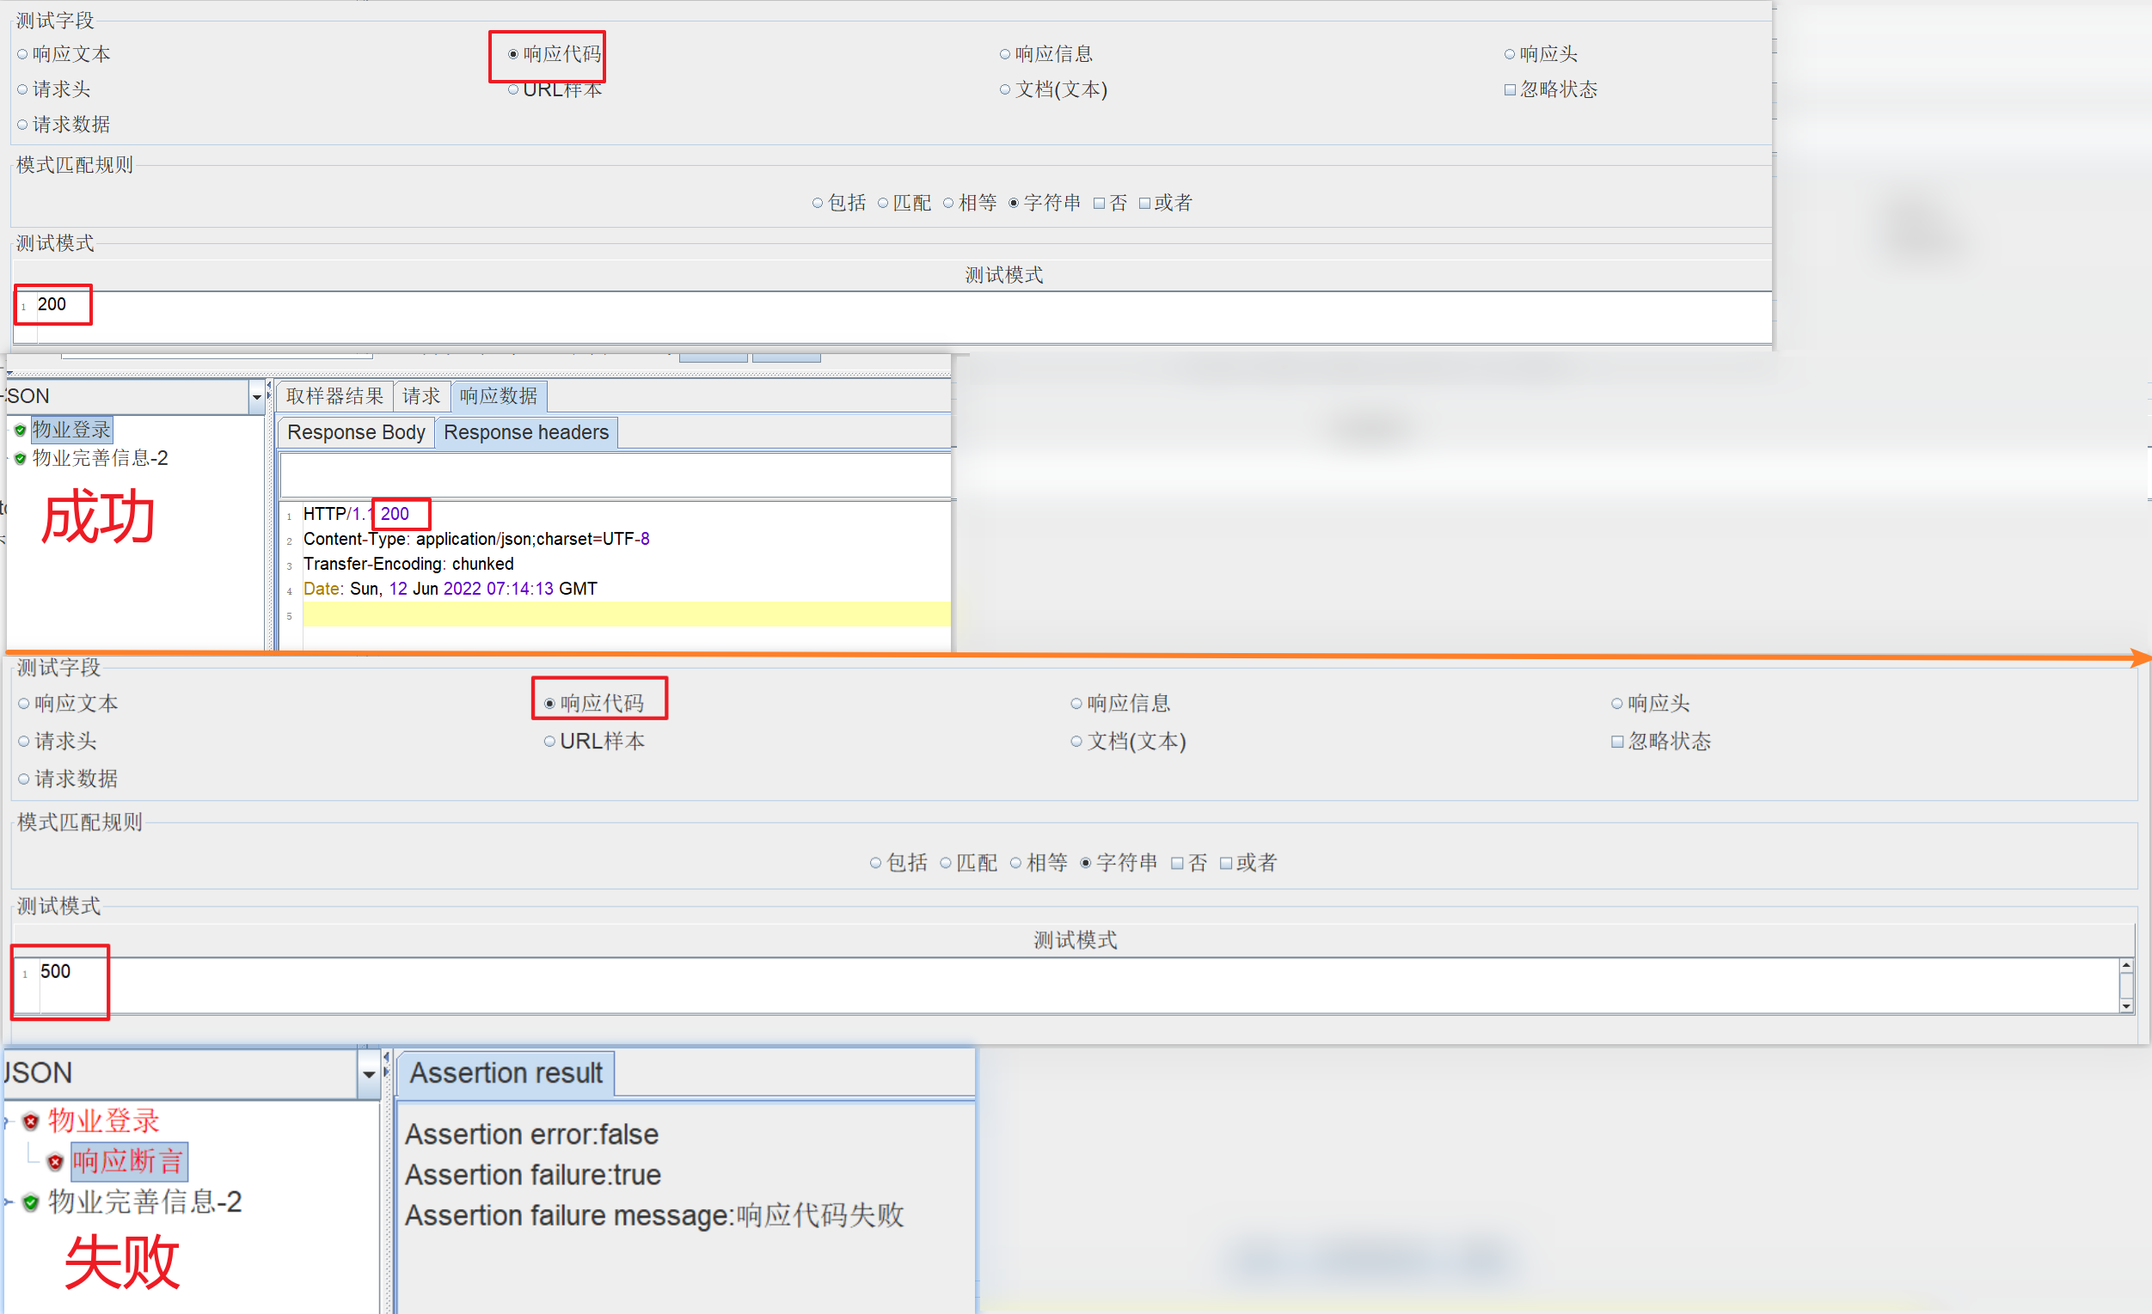Click scrollbar up arrow in 500 pattern field
Image resolution: width=2152 pixels, height=1314 pixels.
[2126, 966]
